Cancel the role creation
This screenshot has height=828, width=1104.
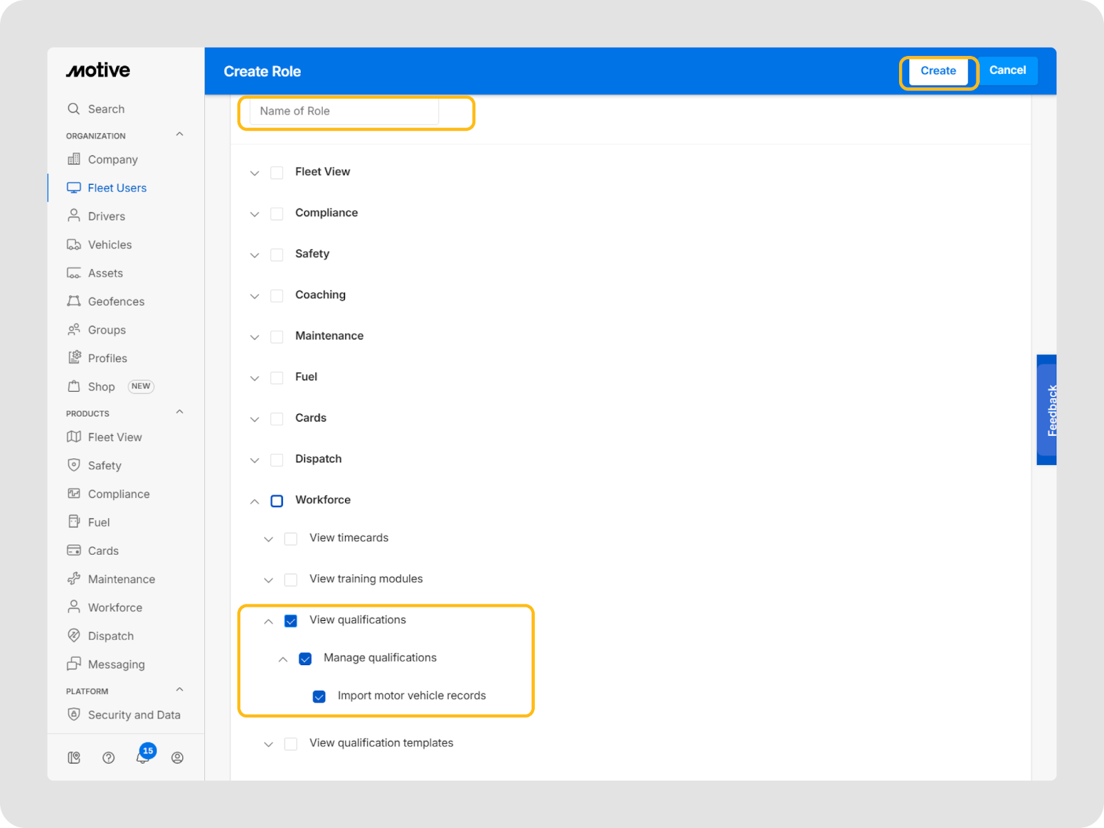coord(1007,70)
